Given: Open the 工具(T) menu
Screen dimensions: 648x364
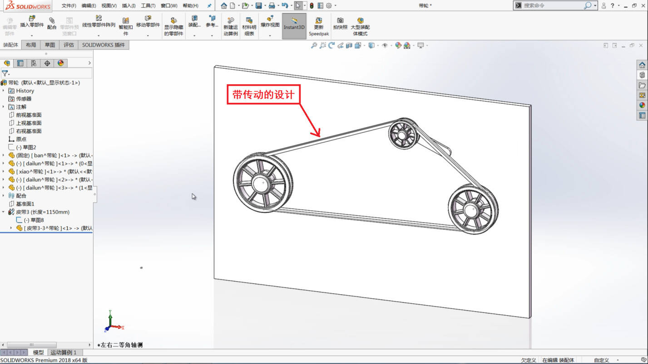Looking at the screenshot, I should click(x=148, y=5).
